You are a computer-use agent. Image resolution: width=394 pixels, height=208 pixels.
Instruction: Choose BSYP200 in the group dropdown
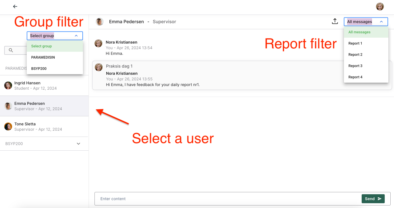39,69
